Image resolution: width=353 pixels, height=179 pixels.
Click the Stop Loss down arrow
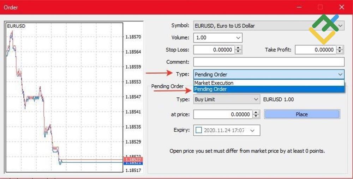[238, 52]
